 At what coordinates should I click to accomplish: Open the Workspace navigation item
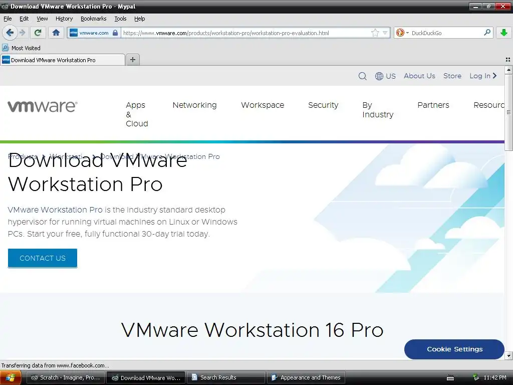(263, 105)
